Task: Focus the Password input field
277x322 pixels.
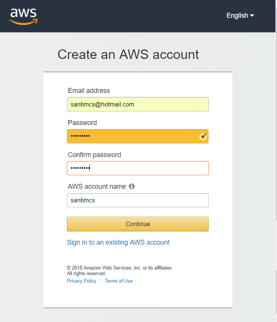Action: click(138, 136)
